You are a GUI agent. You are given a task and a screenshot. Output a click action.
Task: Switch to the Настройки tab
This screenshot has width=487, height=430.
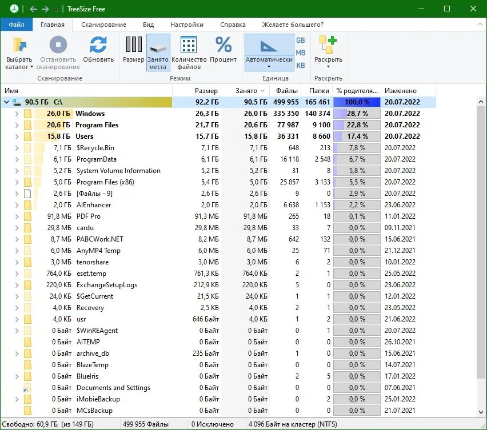click(x=187, y=25)
